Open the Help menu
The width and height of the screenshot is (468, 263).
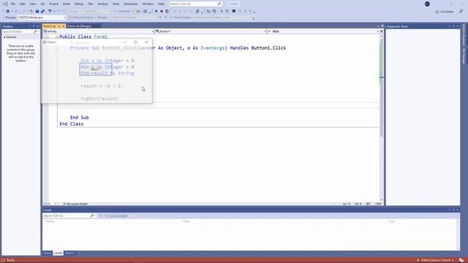(x=161, y=4)
